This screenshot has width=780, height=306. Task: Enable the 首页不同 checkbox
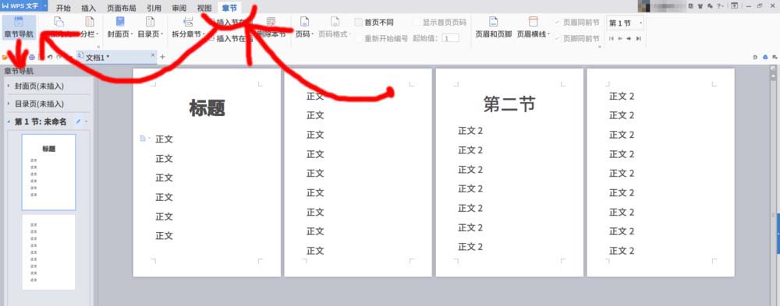[x=358, y=23]
